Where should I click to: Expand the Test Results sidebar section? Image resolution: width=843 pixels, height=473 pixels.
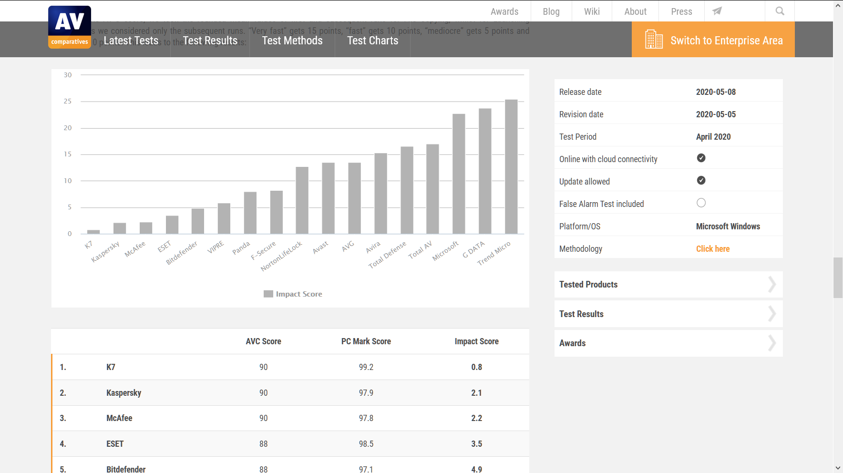coord(668,314)
